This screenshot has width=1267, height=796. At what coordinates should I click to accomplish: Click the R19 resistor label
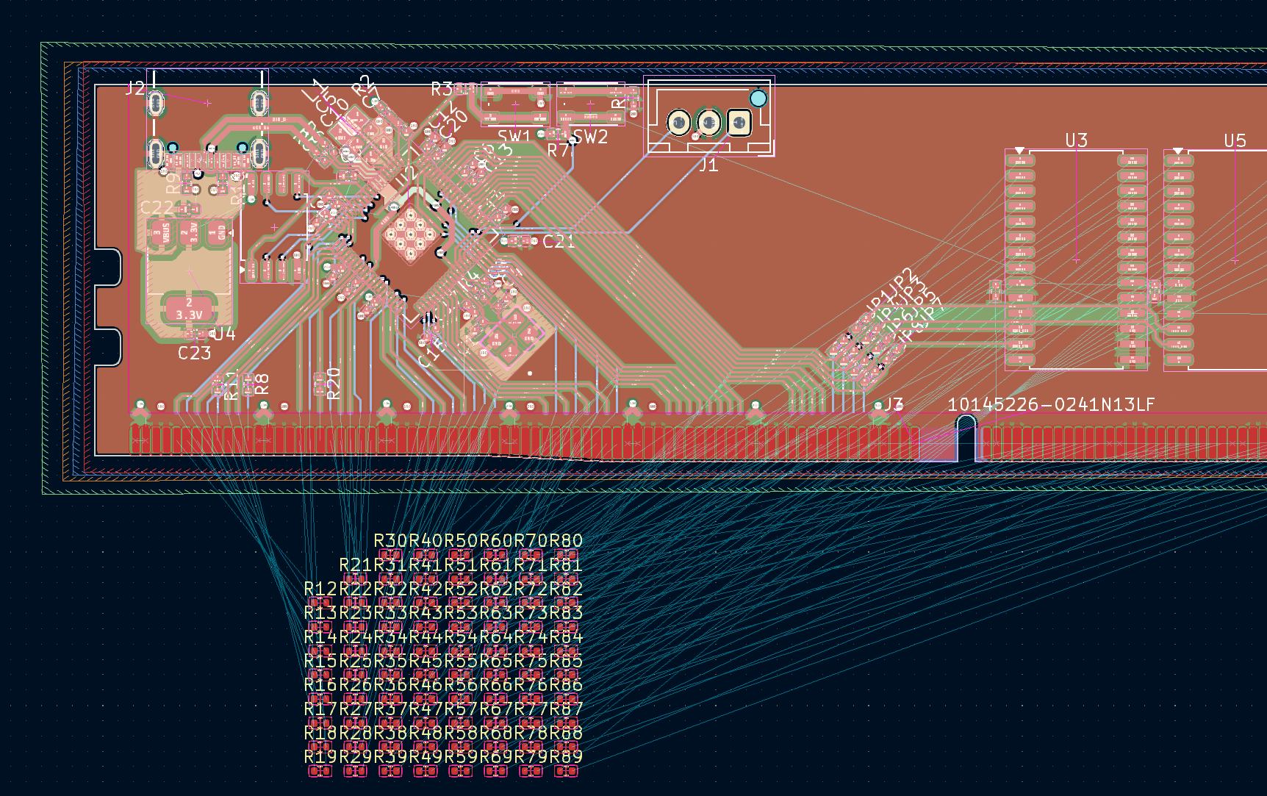coord(320,756)
